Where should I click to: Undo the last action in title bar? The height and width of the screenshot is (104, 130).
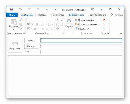20,9
